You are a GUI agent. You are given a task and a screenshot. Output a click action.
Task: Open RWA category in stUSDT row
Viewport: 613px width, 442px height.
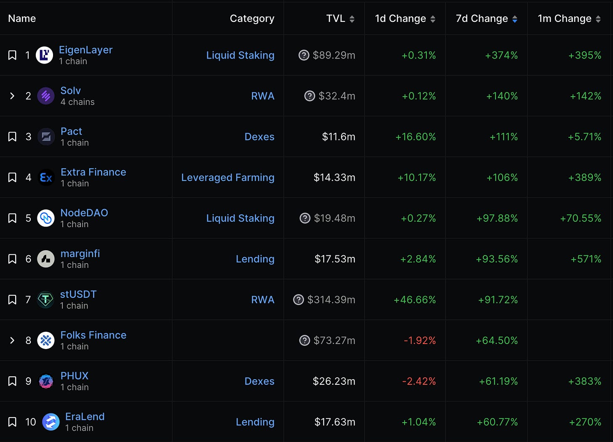pos(263,300)
